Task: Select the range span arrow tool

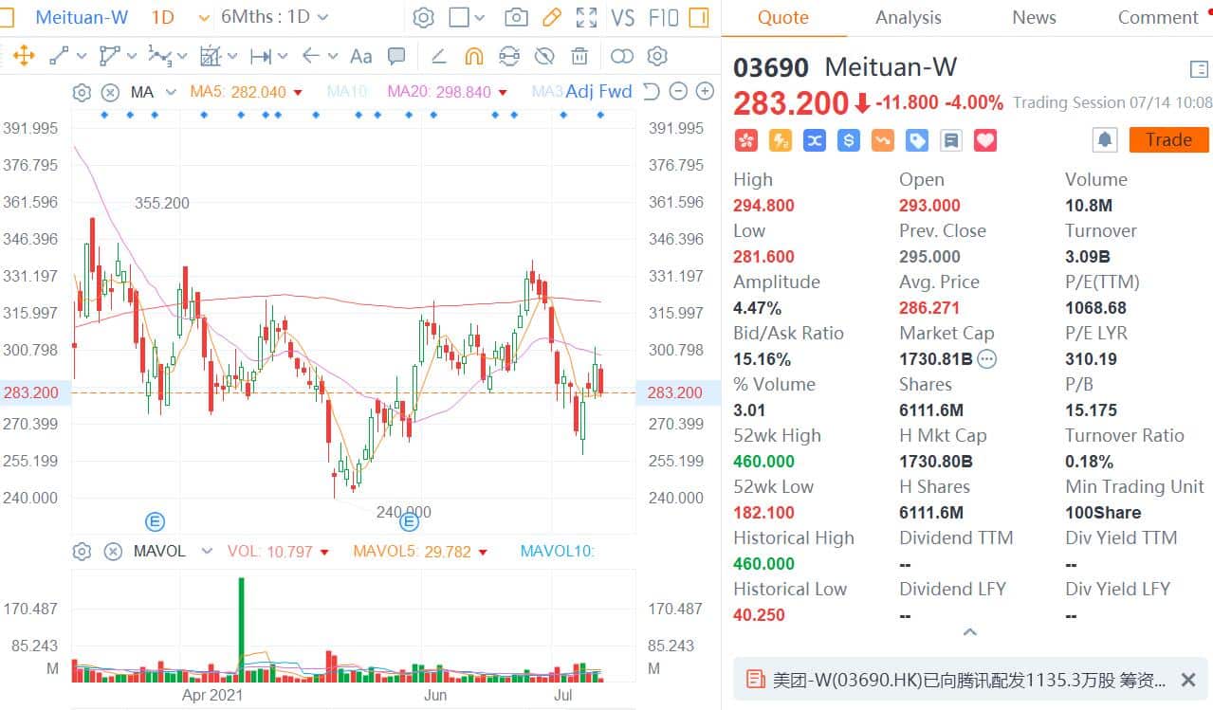Action: click(260, 56)
